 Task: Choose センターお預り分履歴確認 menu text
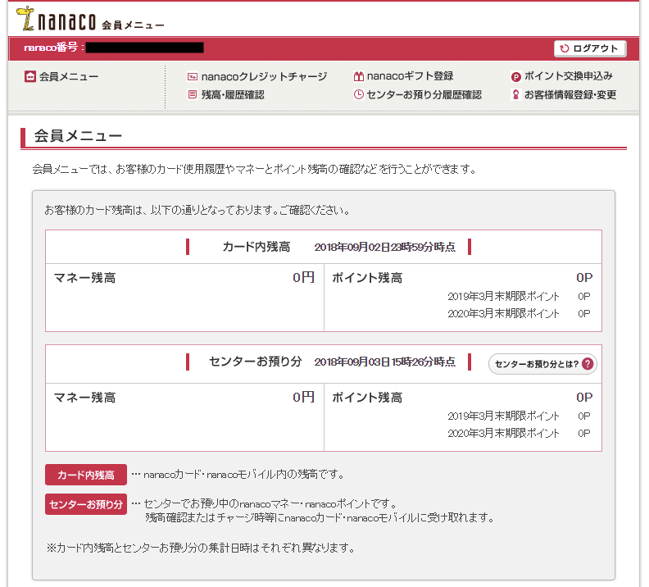pos(424,95)
